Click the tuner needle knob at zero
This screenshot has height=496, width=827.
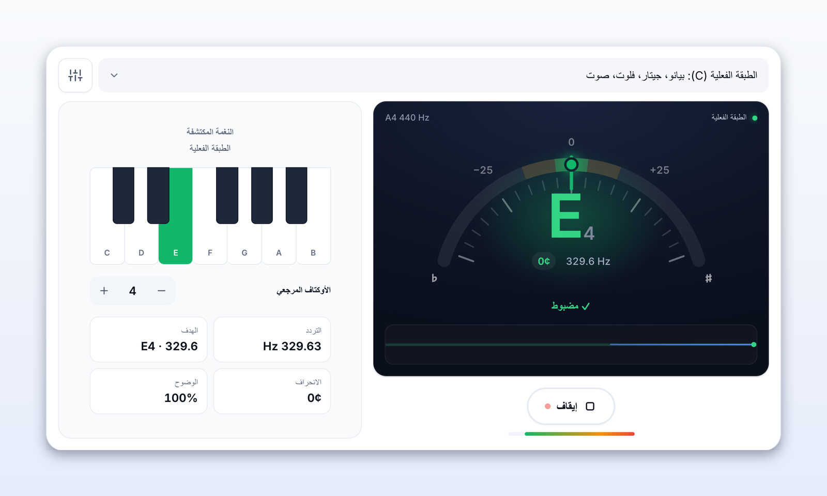click(571, 165)
